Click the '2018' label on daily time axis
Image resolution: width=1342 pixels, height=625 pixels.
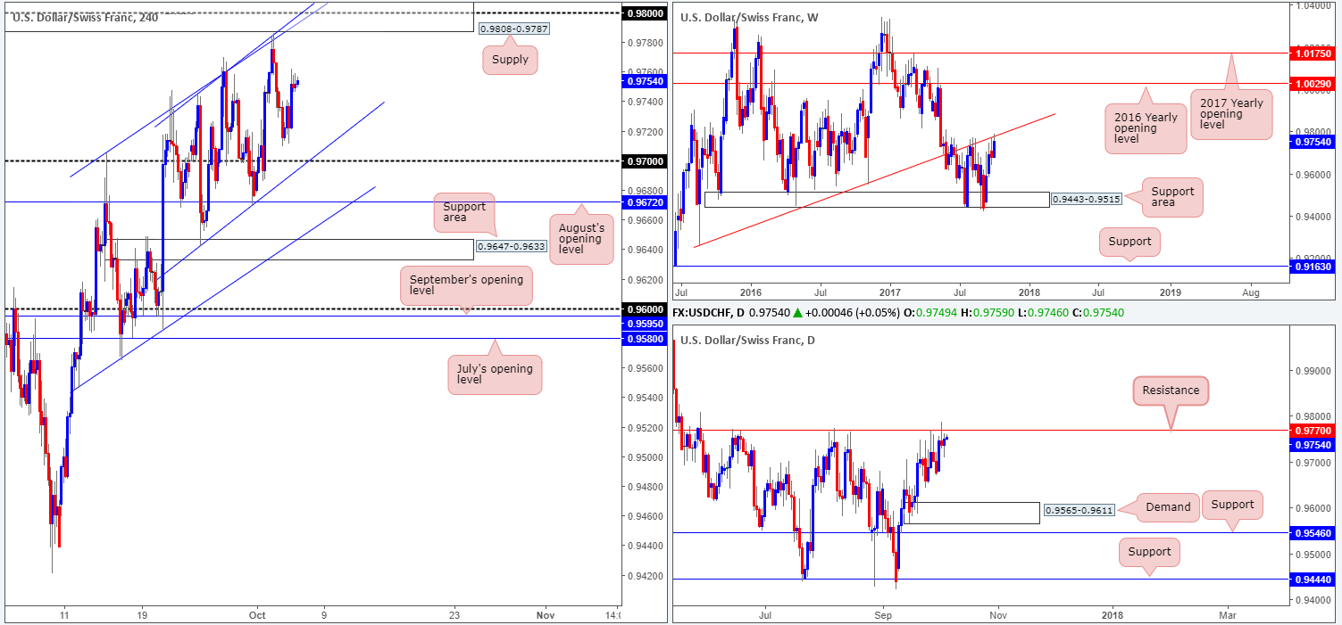coord(1113,615)
